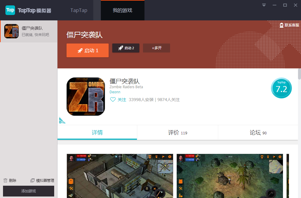Image resolution: width=301 pixels, height=198 pixels.
Task: Click the +多开 multi-instance button
Action: pyautogui.click(x=157, y=48)
